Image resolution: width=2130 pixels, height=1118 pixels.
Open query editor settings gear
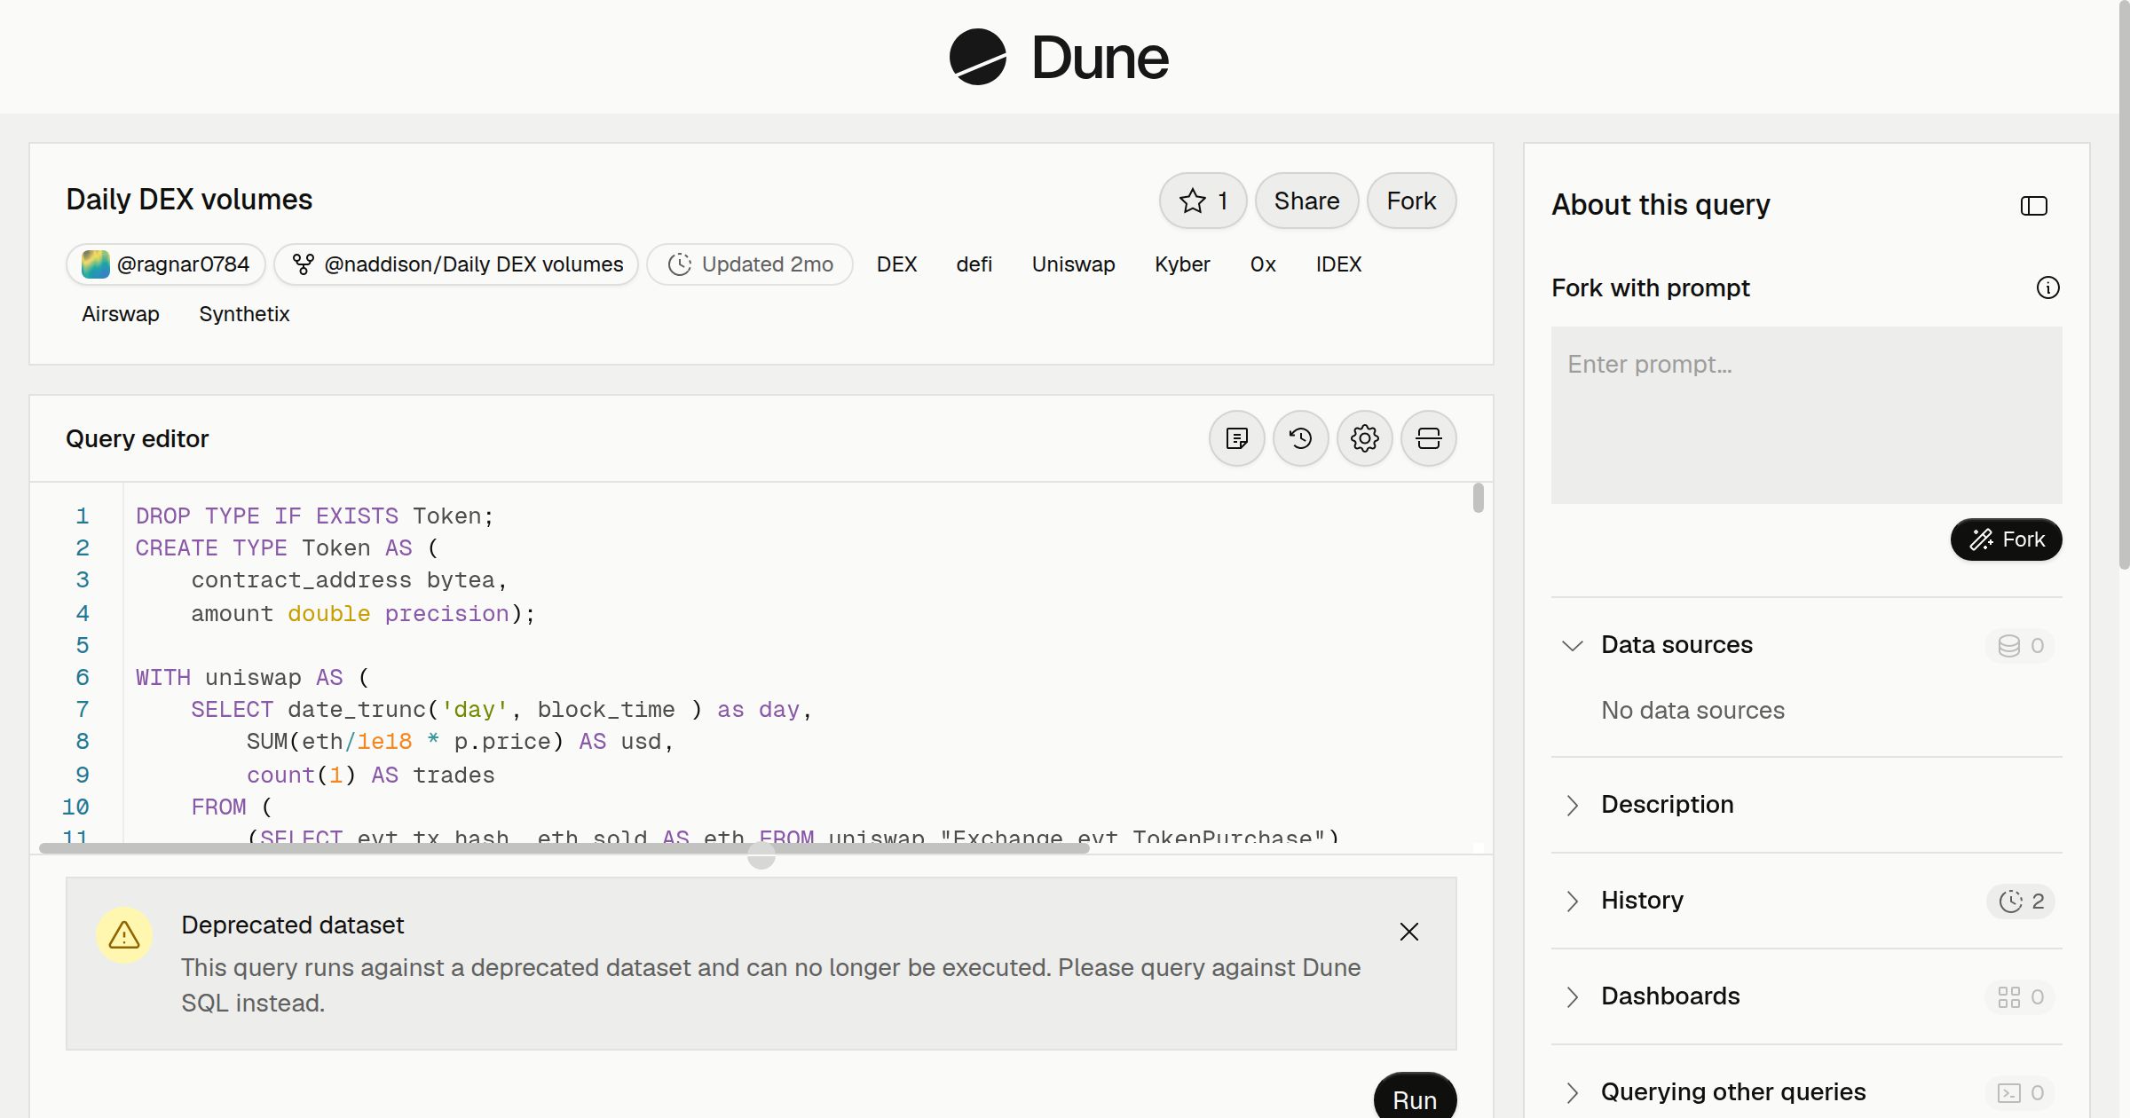point(1364,438)
